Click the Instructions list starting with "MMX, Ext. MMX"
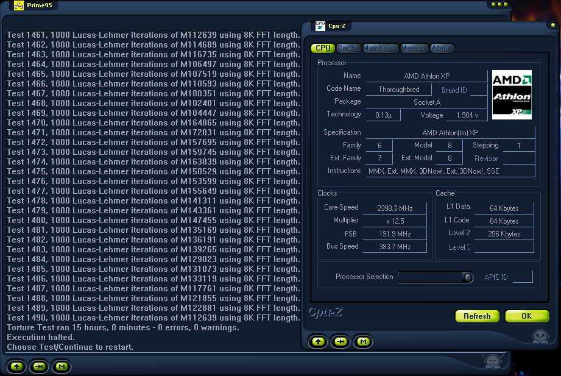This screenshot has height=376, width=561. click(x=450, y=171)
